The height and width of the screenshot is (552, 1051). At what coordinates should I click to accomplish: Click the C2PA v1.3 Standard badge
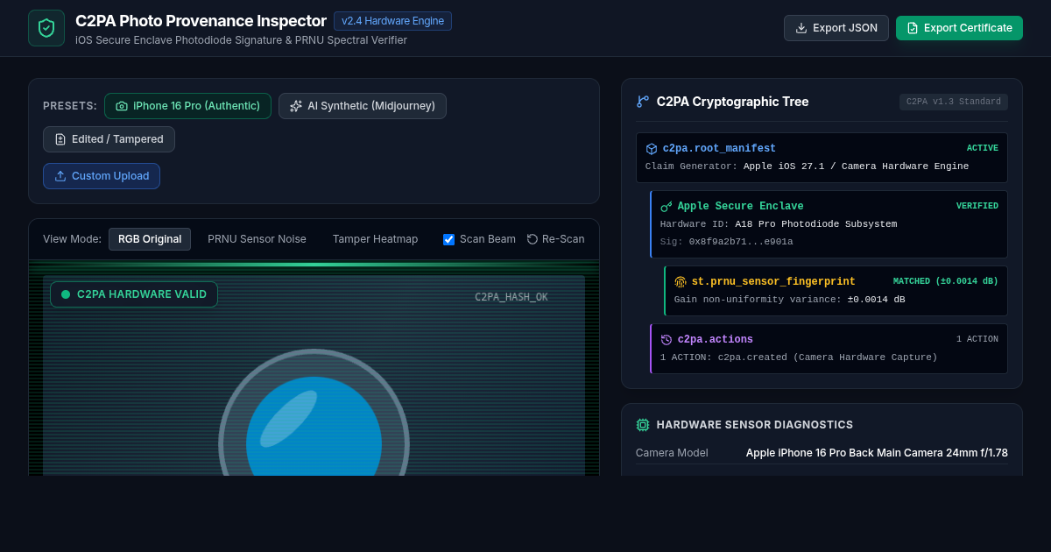[x=954, y=102]
